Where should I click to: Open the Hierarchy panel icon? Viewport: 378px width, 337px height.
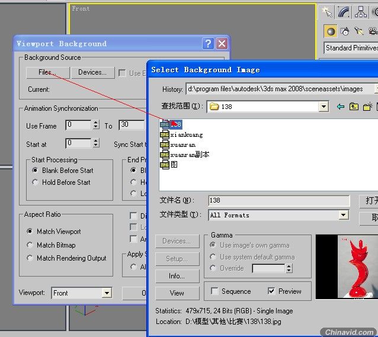(x=360, y=12)
